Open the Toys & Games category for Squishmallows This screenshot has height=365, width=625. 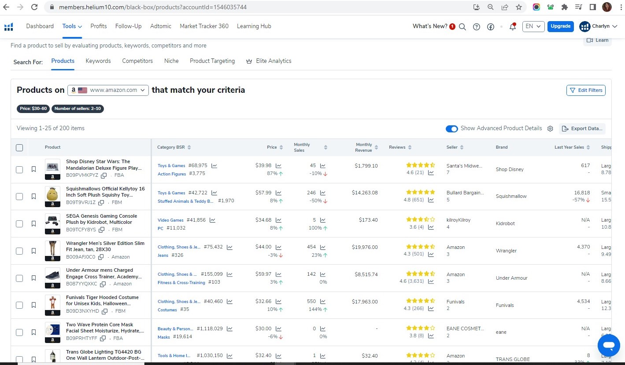171,193
